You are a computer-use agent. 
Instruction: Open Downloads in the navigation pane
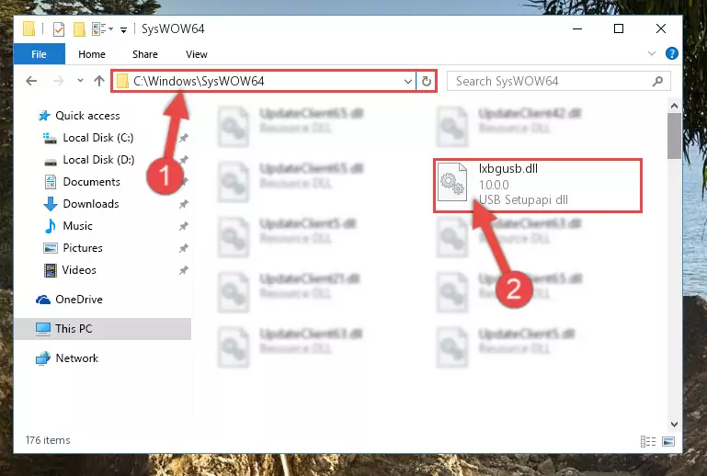91,204
